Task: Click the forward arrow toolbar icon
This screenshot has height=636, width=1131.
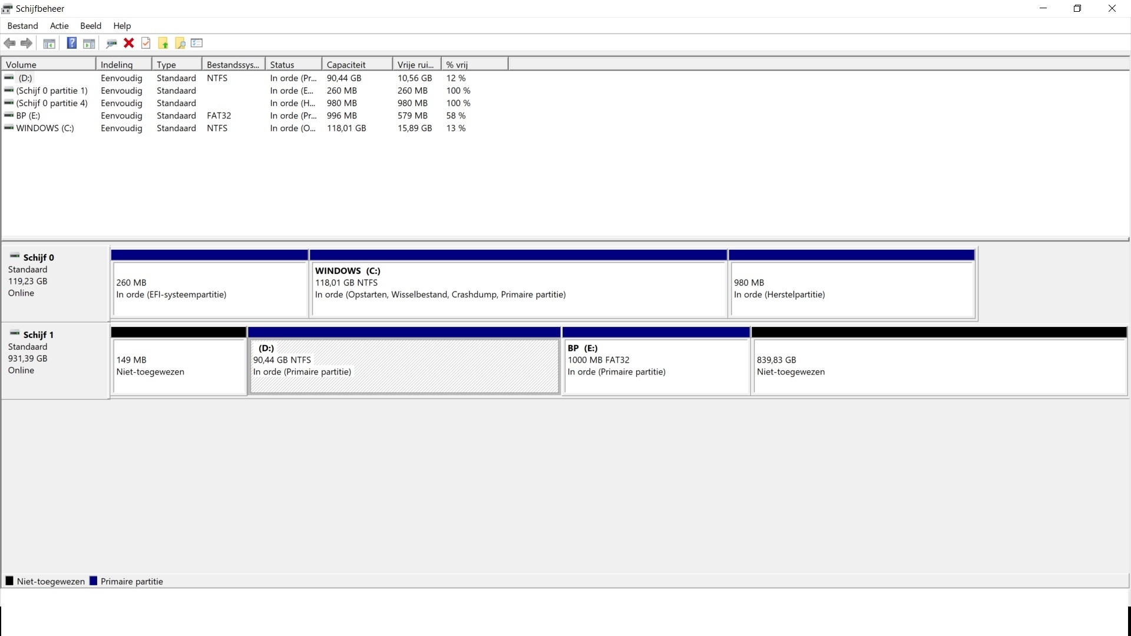Action: coord(27,43)
